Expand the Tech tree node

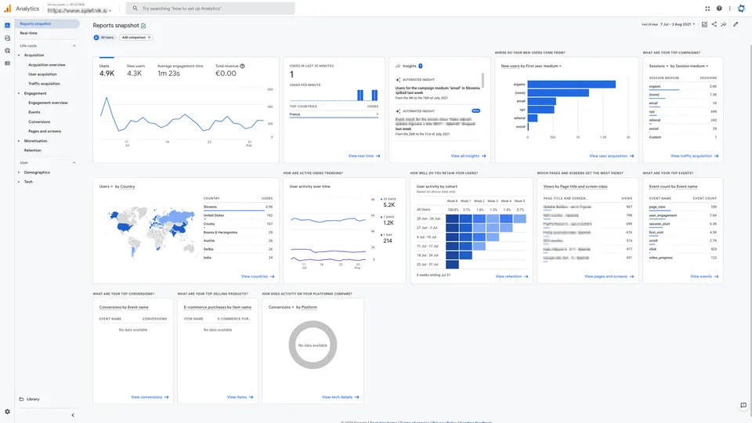pyautogui.click(x=19, y=182)
